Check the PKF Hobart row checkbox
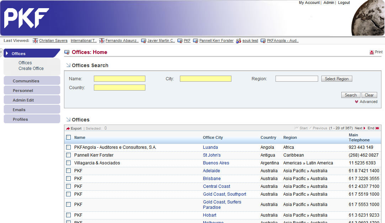This screenshot has width=385, height=223. pyautogui.click(x=69, y=215)
